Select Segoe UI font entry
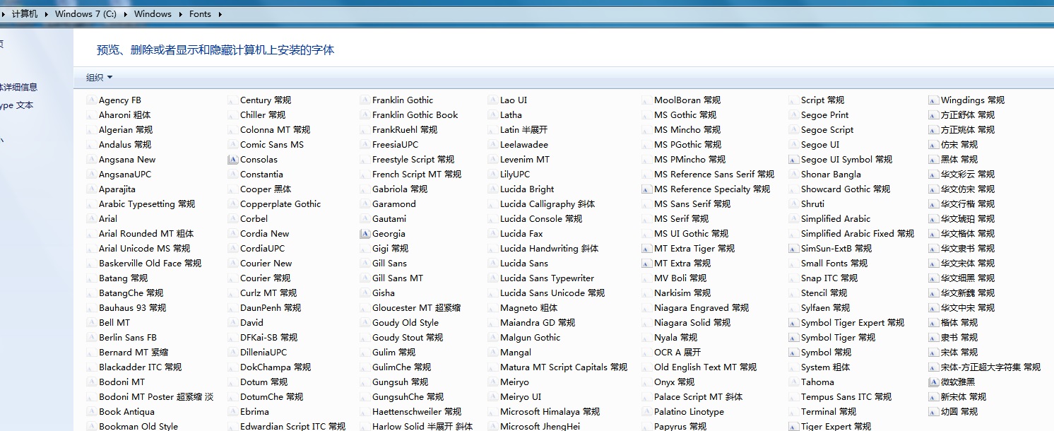Image resolution: width=1054 pixels, height=431 pixels. tap(820, 145)
